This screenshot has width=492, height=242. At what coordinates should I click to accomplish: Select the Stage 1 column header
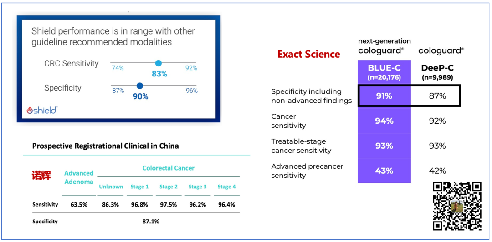(139, 187)
